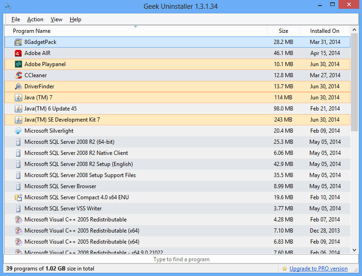Click the SQL Server Compact 4.0 x64 ENU icon
Viewport: 362px width, 276px height.
tap(18, 197)
